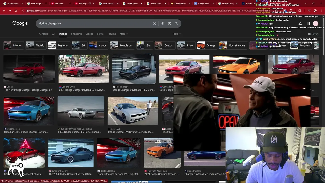Screen dimensions: 325x183
Task: Switch to the 'charger body' browser tab
Action: [228, 4]
